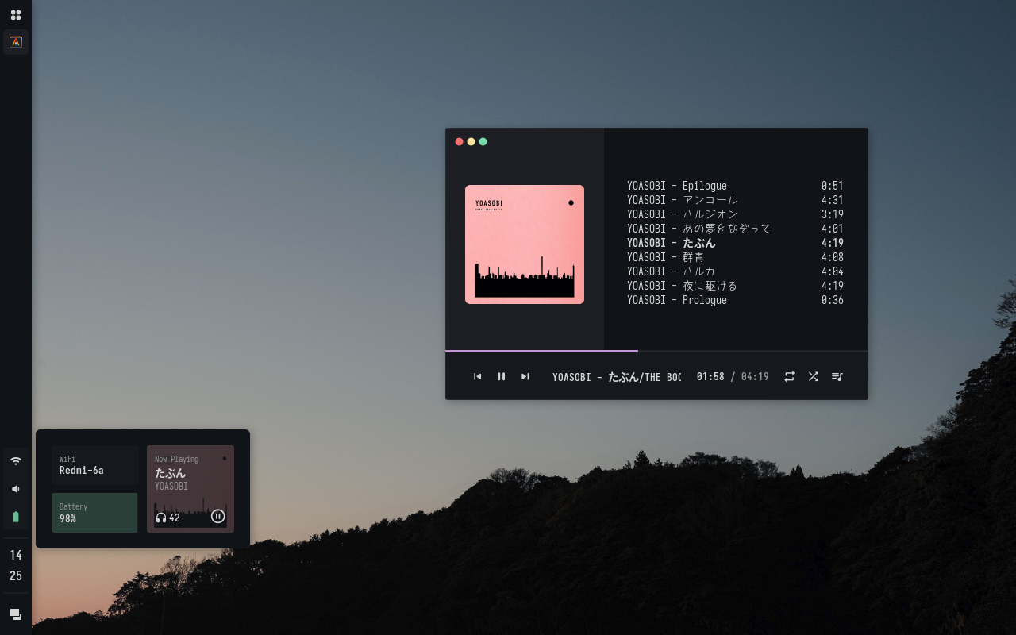This screenshot has width=1016, height=635.
Task: Open the WiFi Redmi-6a card
Action: [95, 465]
